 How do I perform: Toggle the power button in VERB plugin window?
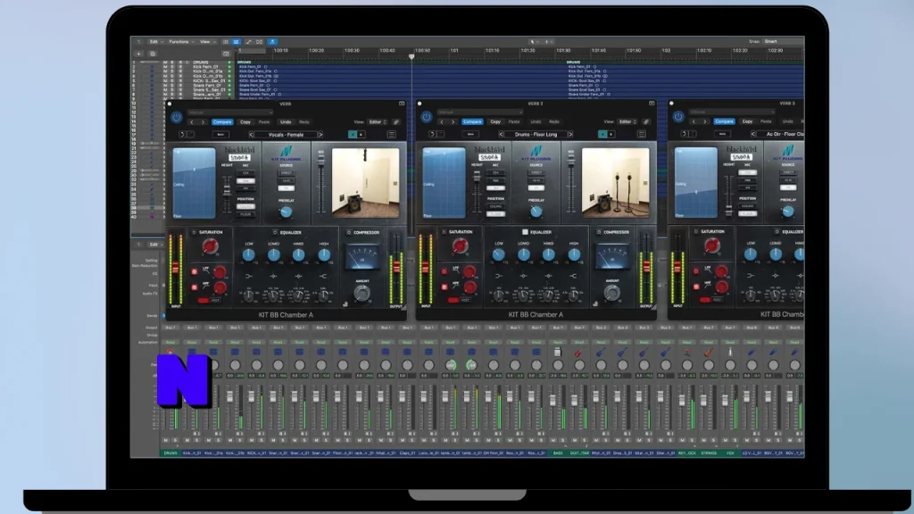(x=176, y=117)
